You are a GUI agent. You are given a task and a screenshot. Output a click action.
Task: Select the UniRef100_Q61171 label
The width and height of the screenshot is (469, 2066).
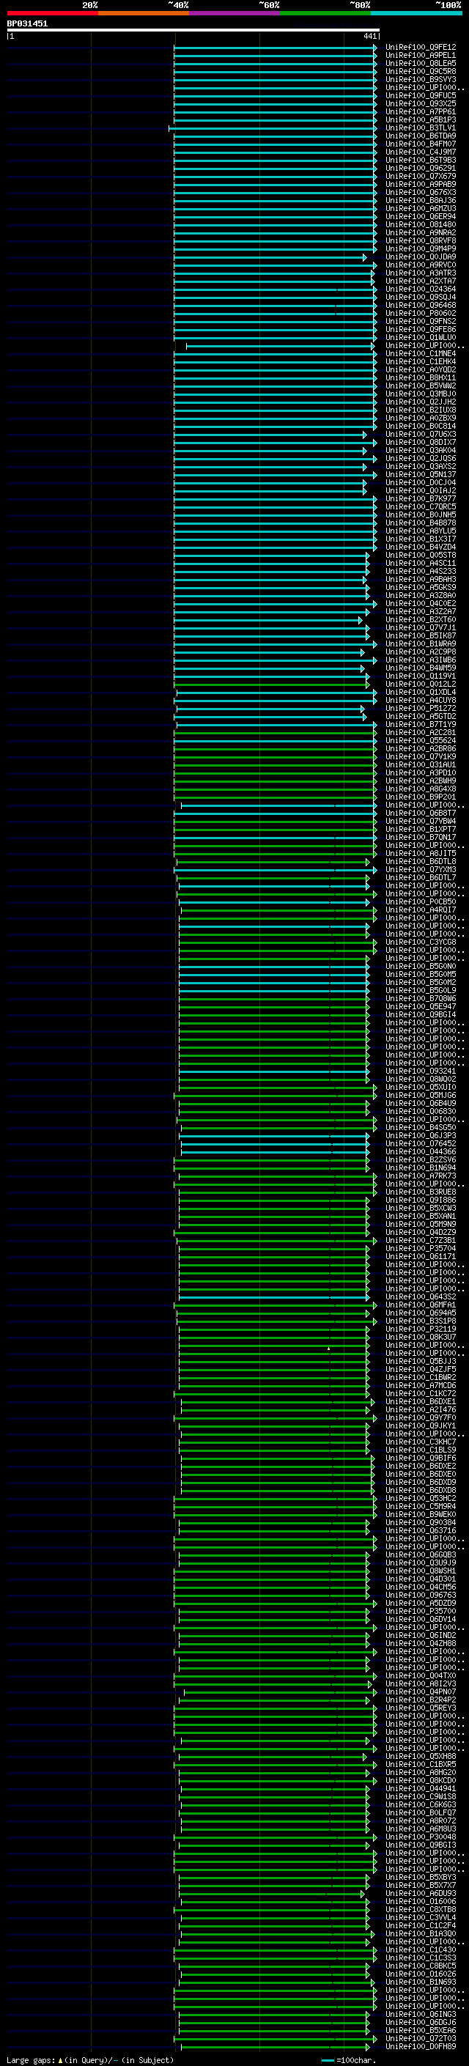421,1257
